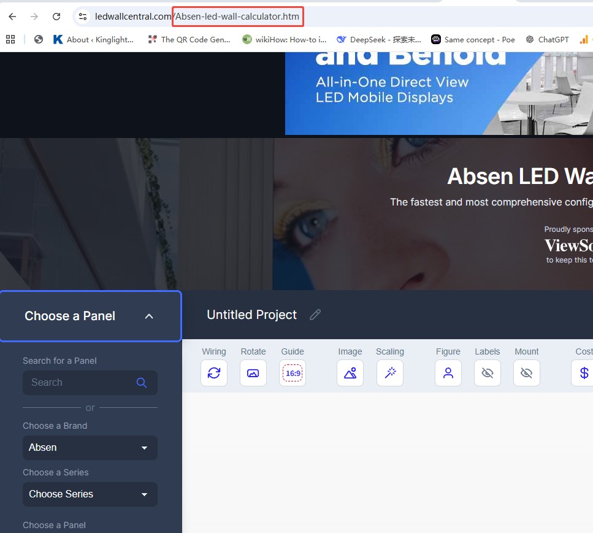Click the Figure person icon

pos(448,373)
